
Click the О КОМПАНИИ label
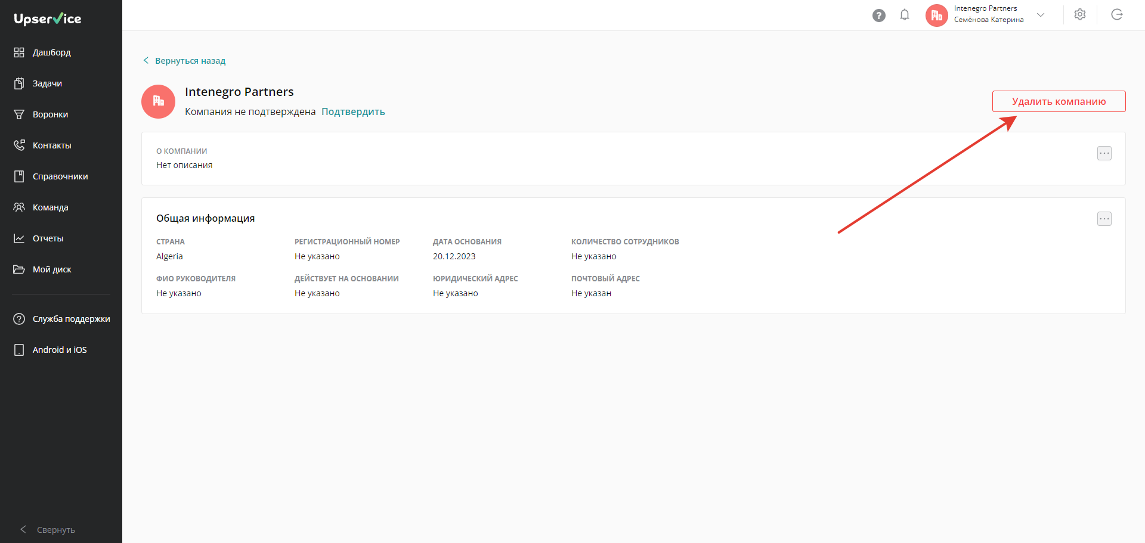(x=182, y=151)
